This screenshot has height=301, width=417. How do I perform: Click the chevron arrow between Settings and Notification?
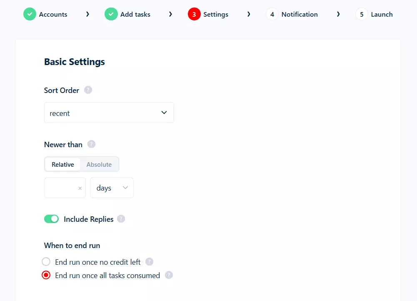249,14
